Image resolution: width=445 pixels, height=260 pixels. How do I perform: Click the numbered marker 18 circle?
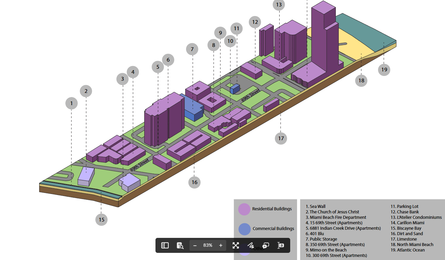click(x=361, y=81)
